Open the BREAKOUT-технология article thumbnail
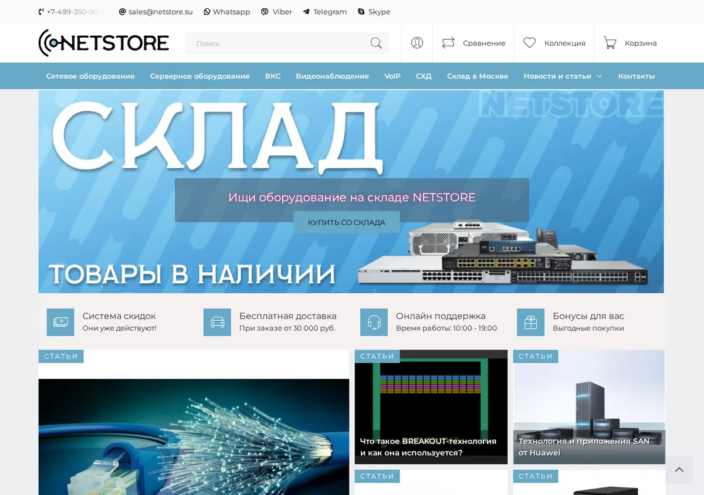Image resolution: width=704 pixels, height=495 pixels. 431,407
